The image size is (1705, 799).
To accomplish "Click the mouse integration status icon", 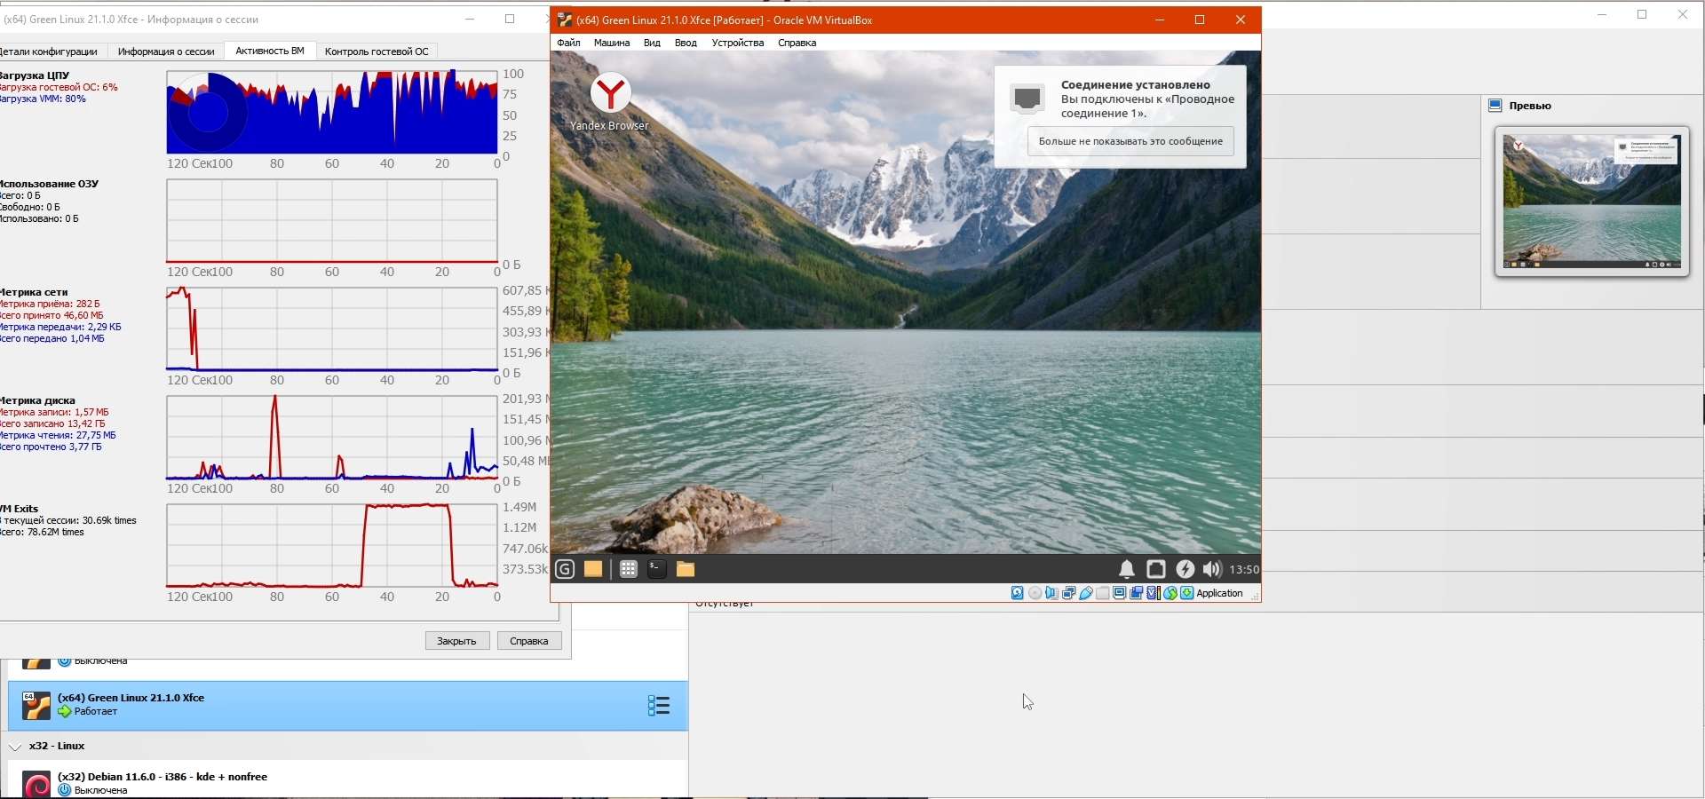I will click(x=1170, y=593).
